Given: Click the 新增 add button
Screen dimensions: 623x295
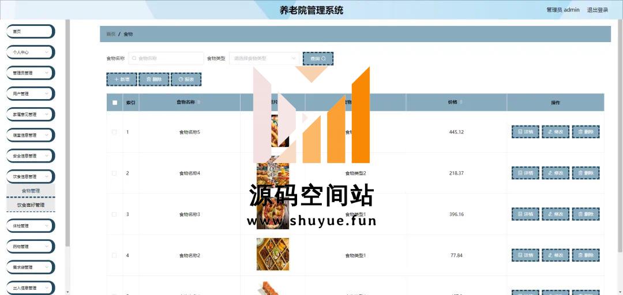Looking at the screenshot, I should tap(122, 80).
